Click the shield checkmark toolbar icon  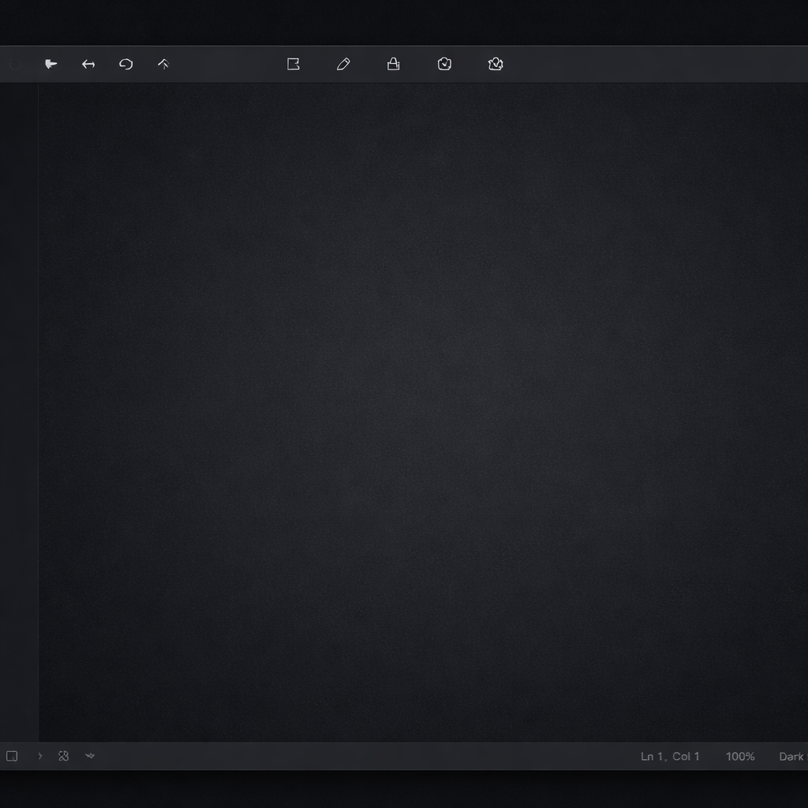coord(444,64)
